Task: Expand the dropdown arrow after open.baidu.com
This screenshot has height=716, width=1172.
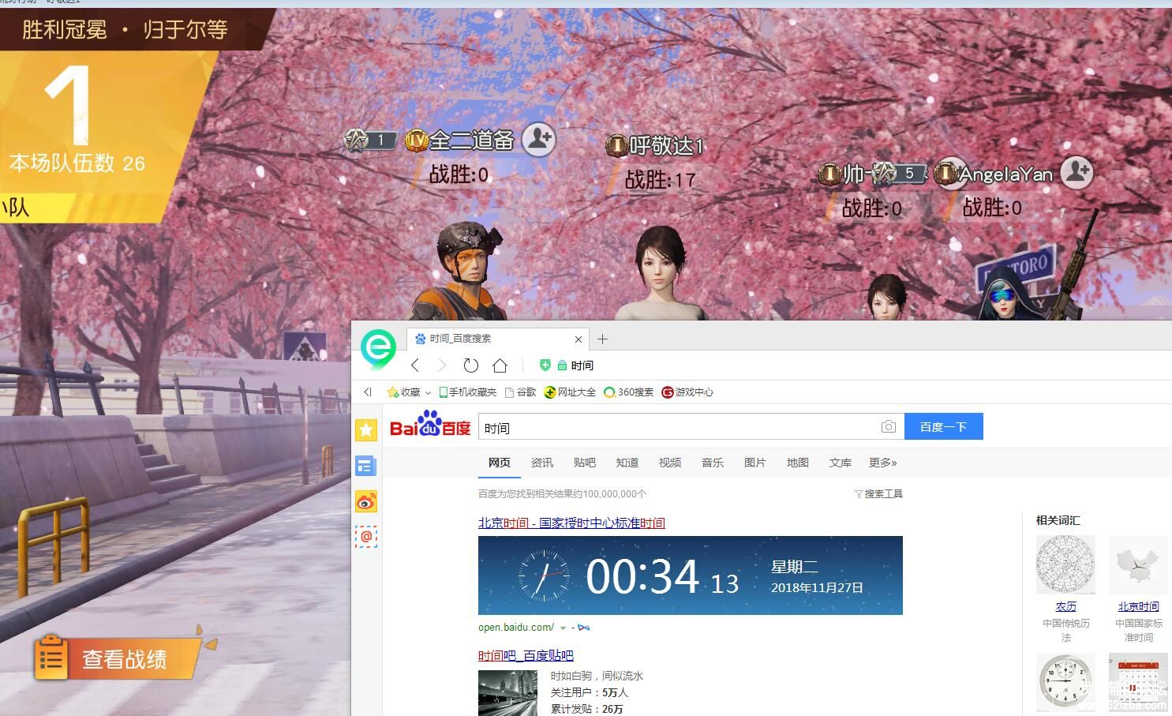Action: pos(563,628)
